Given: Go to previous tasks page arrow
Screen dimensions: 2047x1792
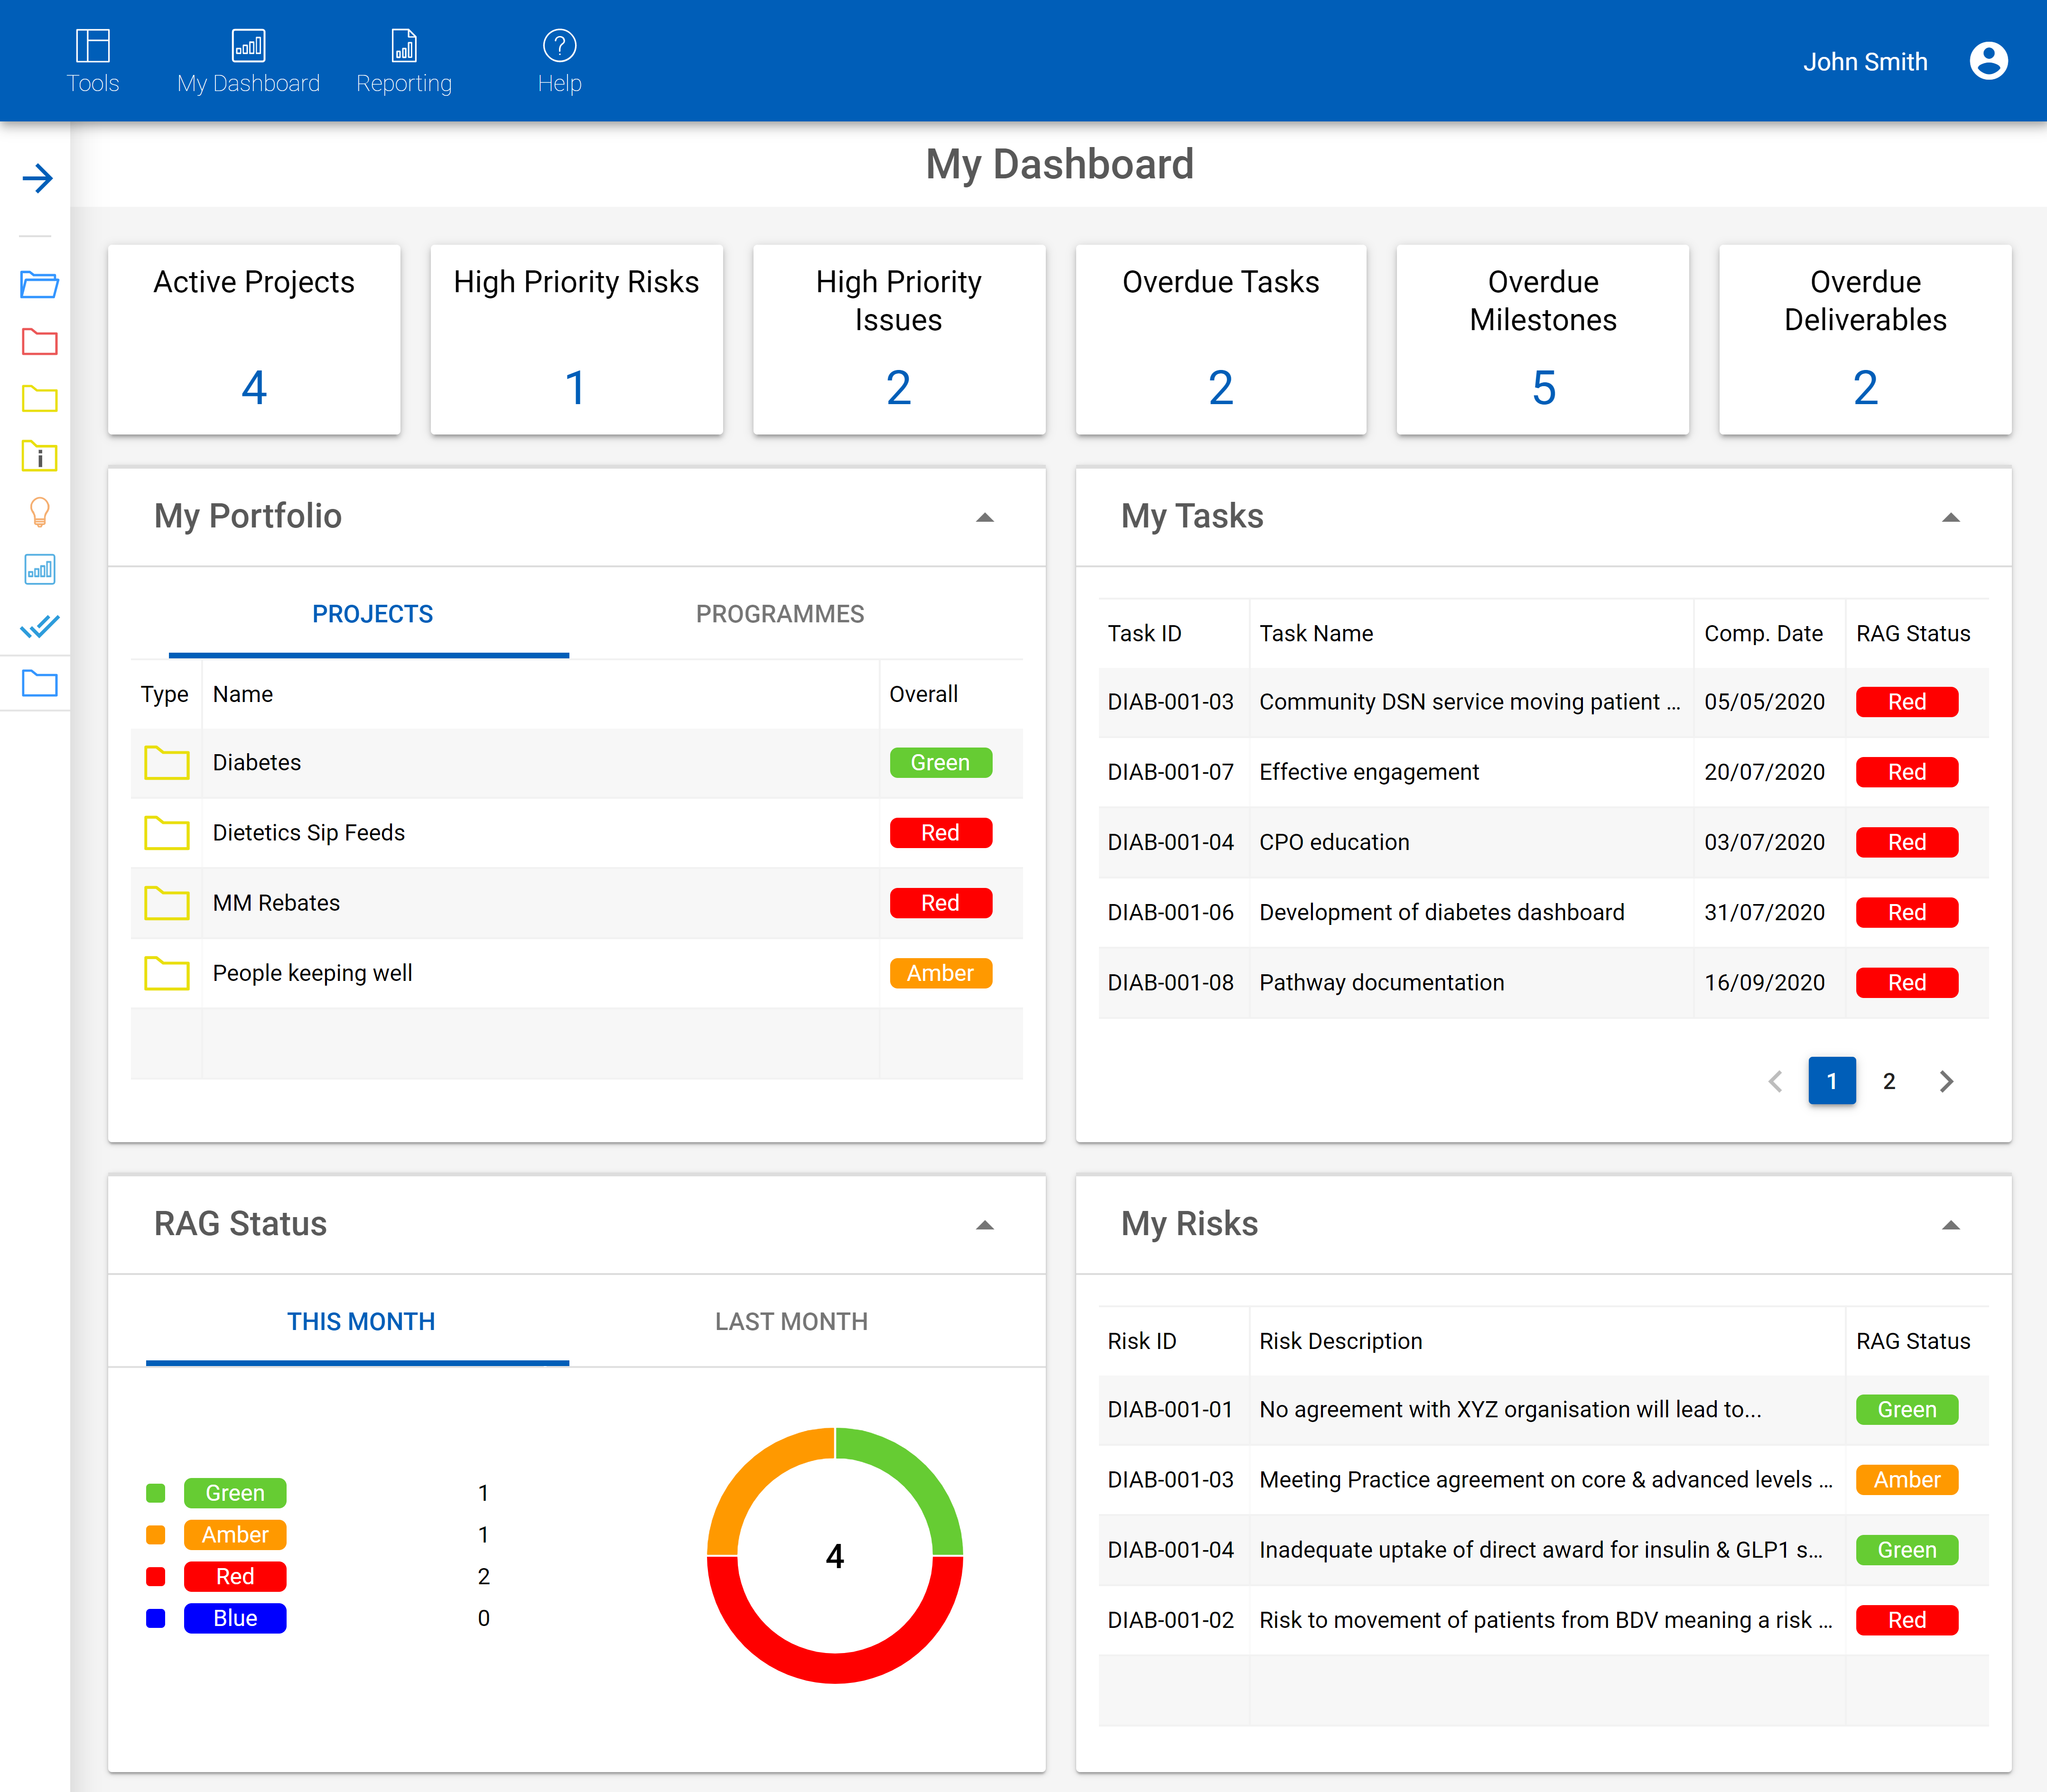Looking at the screenshot, I should click(x=1775, y=1081).
